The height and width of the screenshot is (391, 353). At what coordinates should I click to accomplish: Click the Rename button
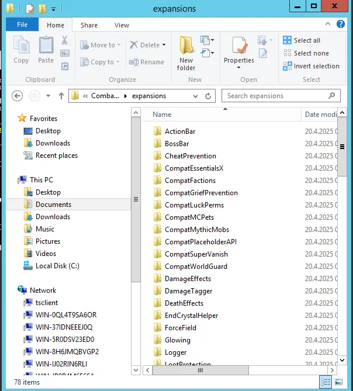(147, 62)
